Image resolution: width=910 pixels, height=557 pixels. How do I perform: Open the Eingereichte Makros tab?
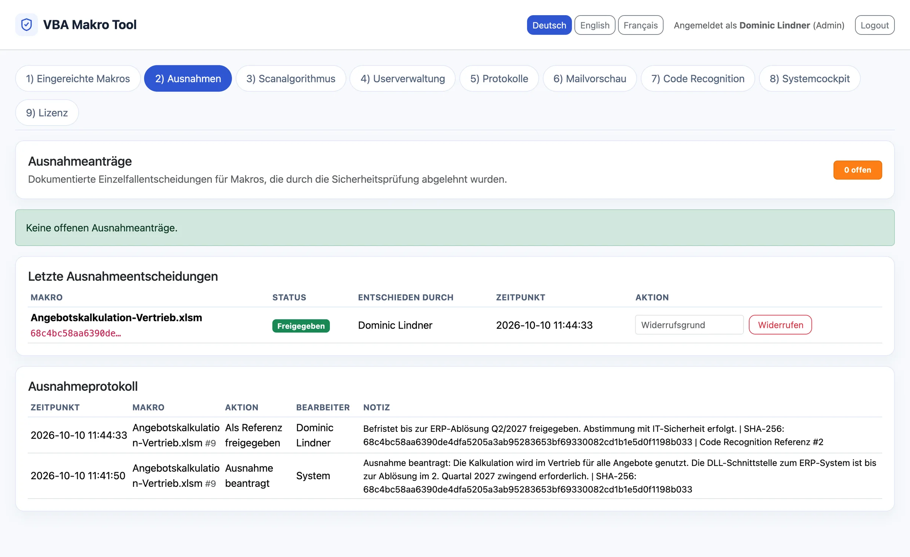coord(78,79)
